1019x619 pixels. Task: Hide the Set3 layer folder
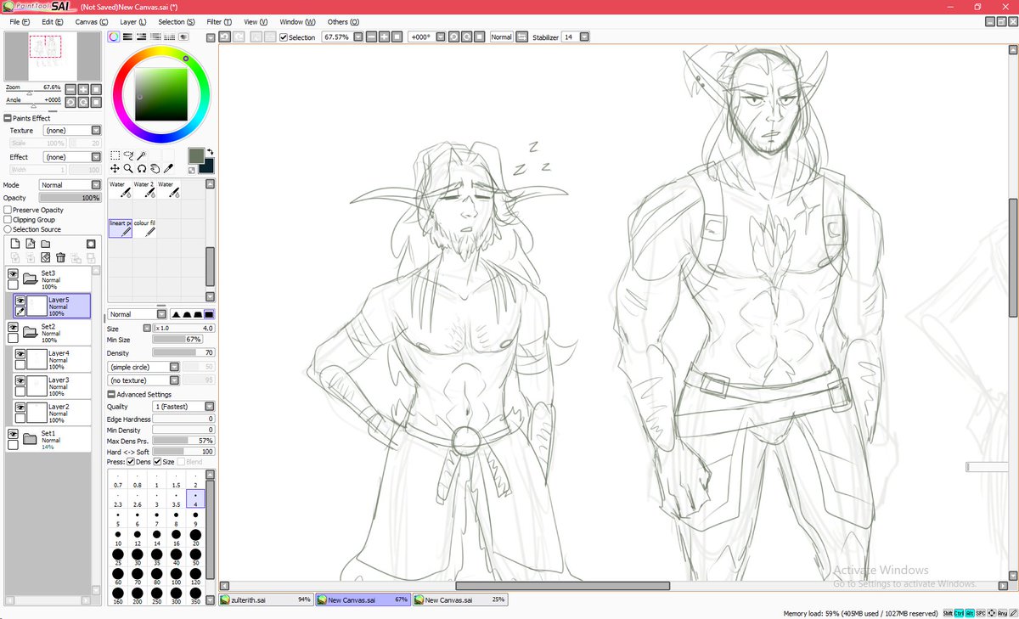click(13, 274)
